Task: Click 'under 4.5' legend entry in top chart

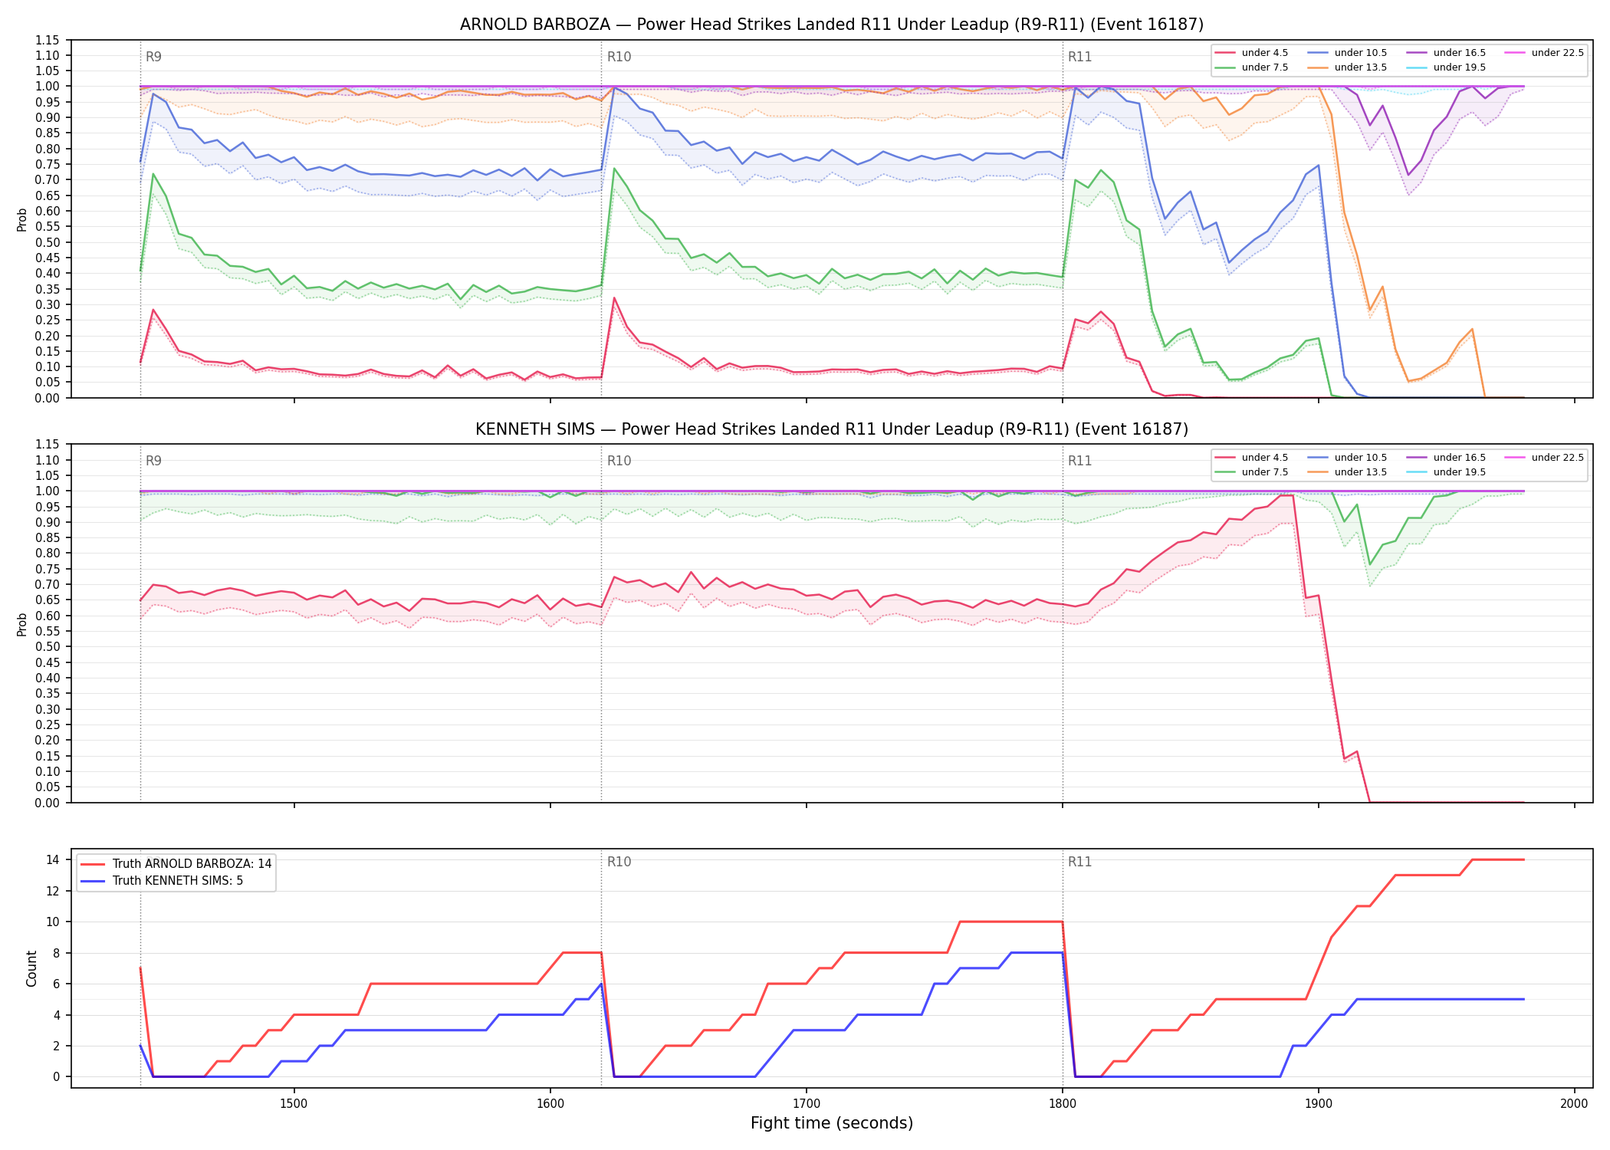Action: pos(1252,53)
